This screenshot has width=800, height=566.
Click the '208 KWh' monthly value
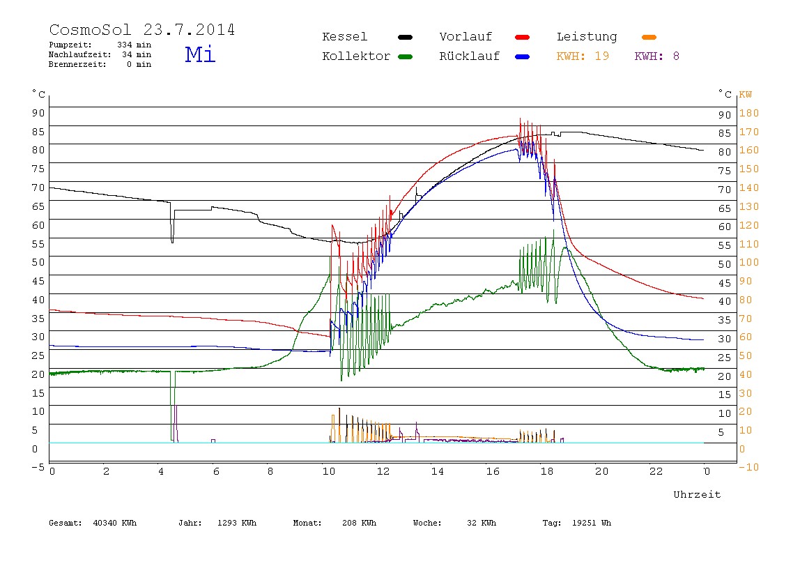click(x=359, y=523)
